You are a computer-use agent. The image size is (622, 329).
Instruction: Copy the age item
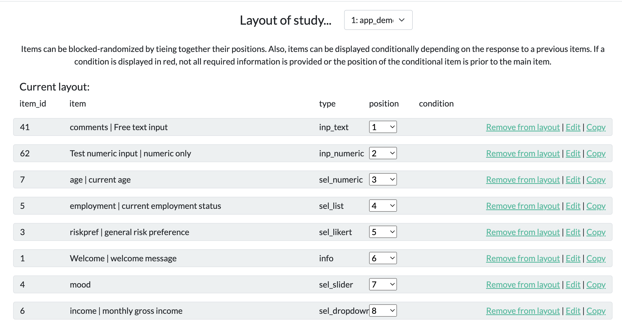pos(596,180)
